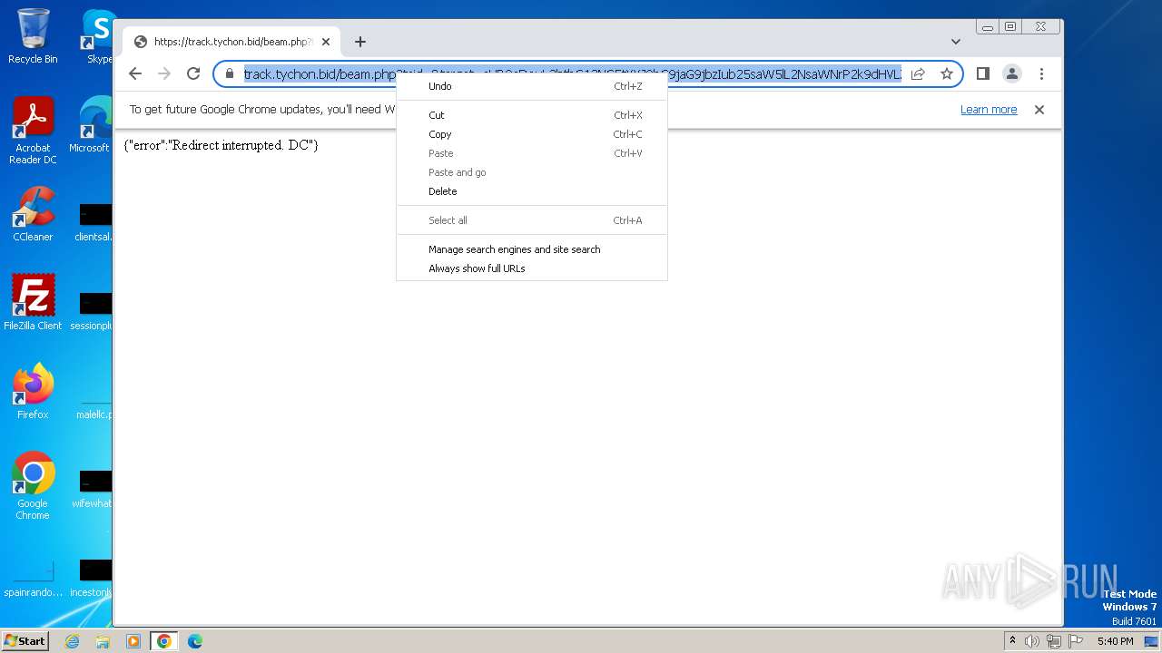Open the side panel icon

982,73
